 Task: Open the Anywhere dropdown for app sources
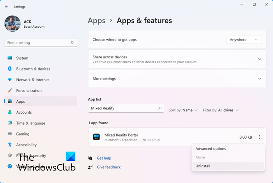(x=244, y=40)
